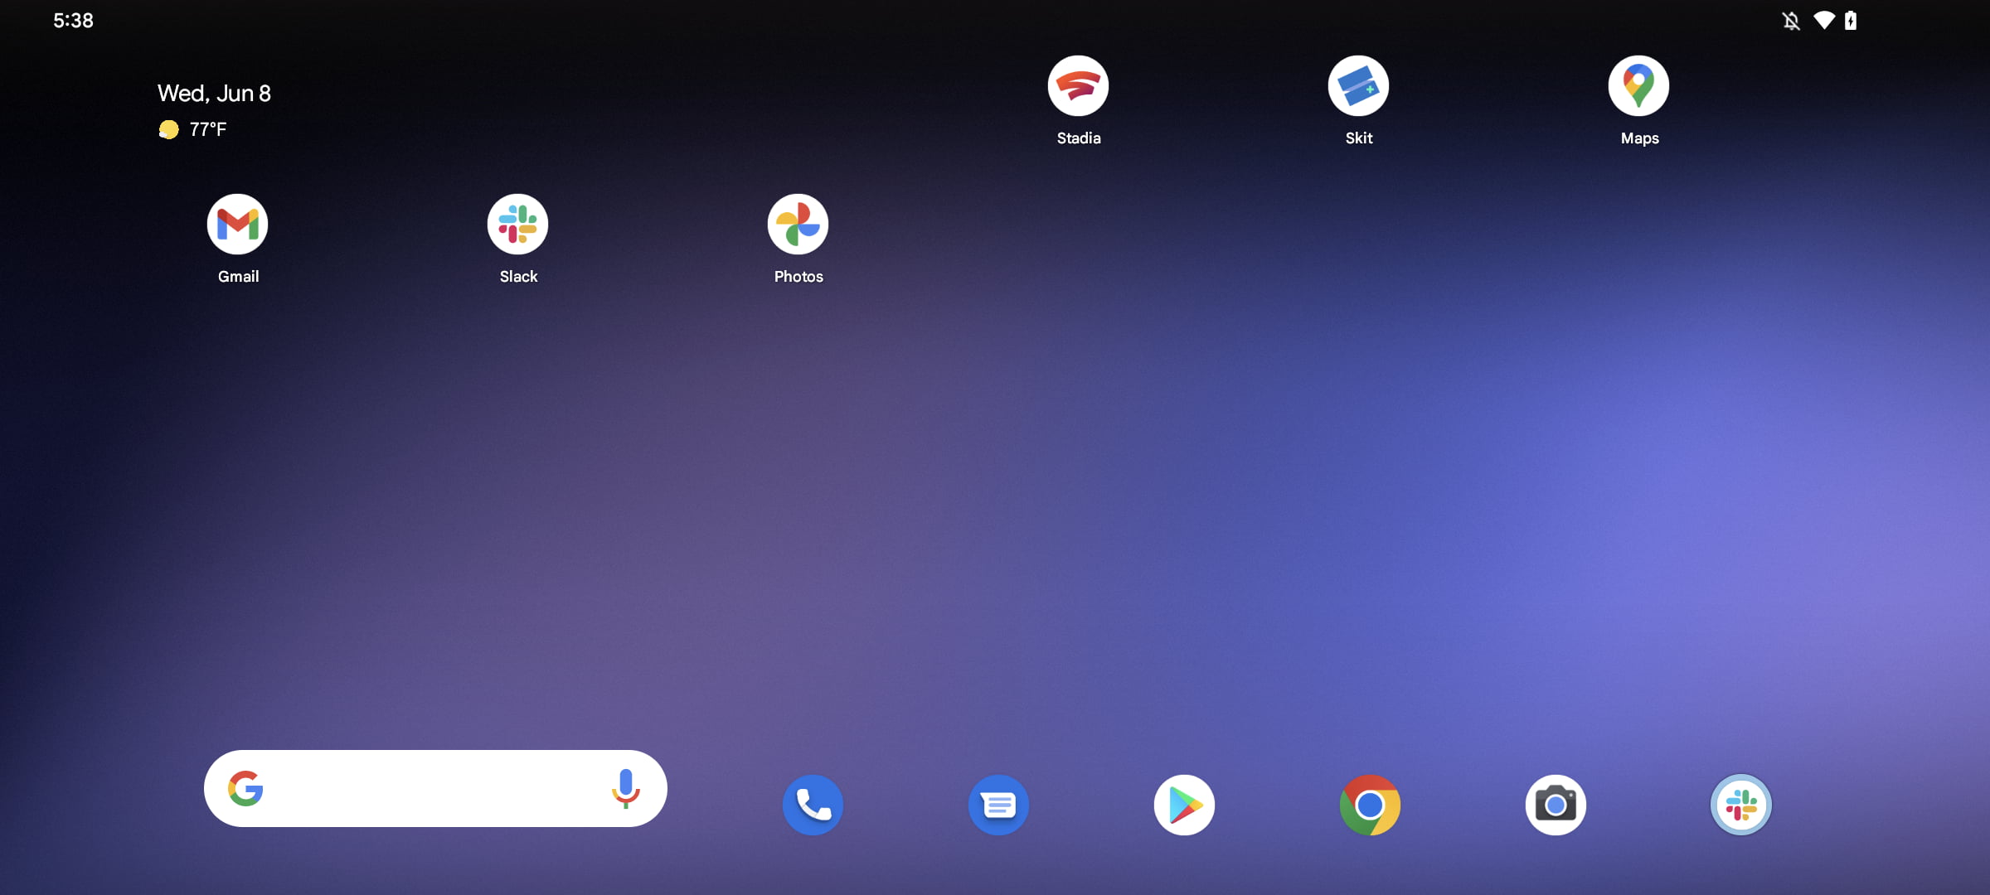Launch Slack from the home screen

(517, 224)
